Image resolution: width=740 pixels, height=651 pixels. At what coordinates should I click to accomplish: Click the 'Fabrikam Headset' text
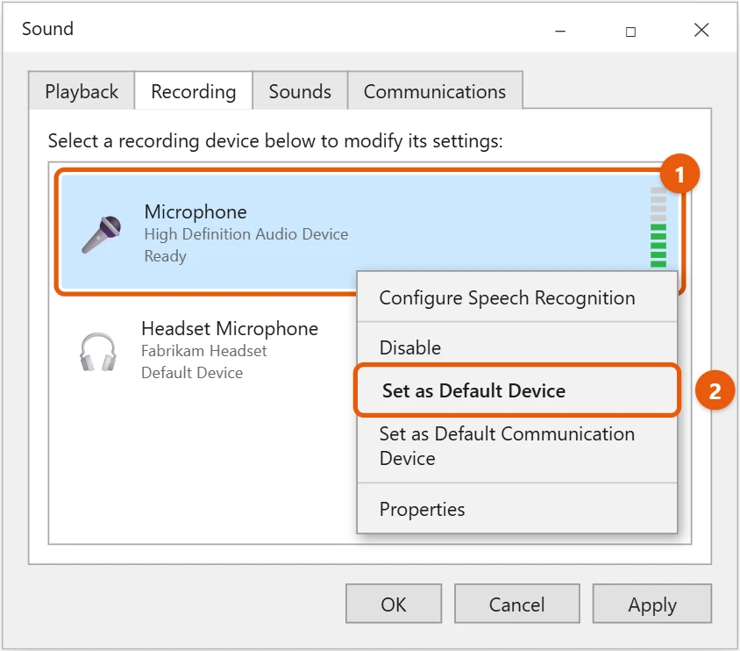(x=204, y=351)
